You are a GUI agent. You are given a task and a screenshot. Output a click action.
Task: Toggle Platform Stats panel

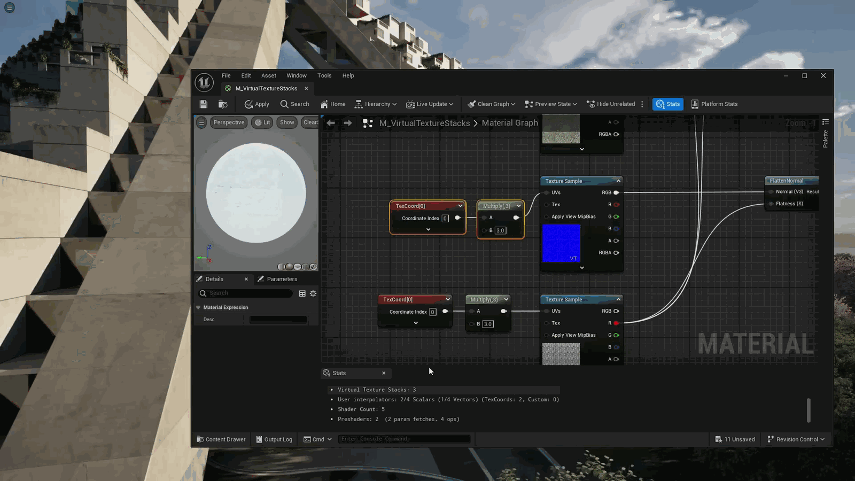[714, 104]
